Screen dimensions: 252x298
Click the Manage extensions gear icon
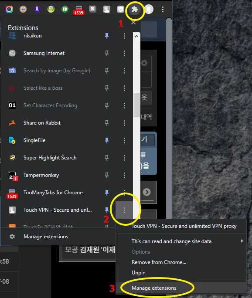point(12,237)
